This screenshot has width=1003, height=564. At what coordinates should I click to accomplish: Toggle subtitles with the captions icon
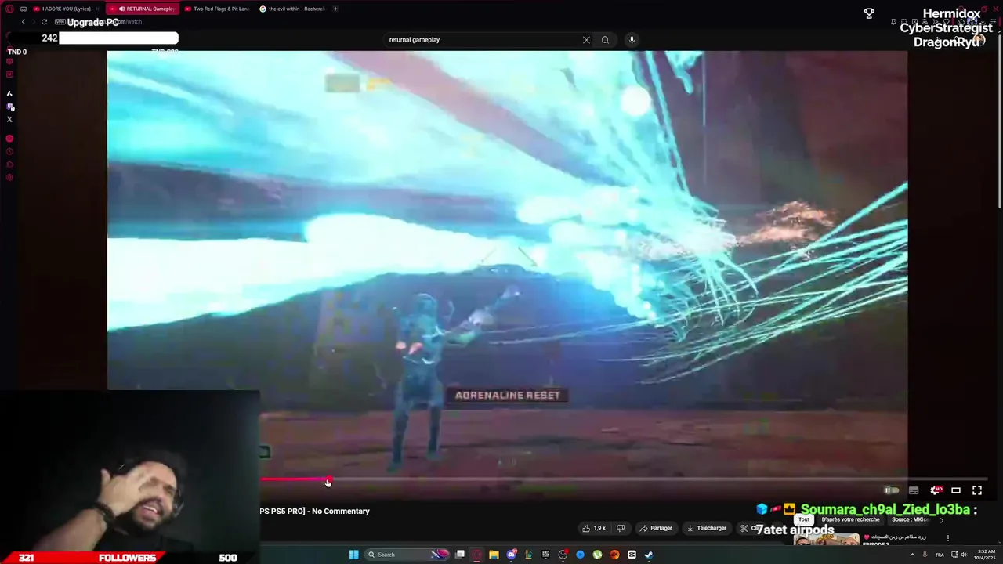pyautogui.click(x=914, y=490)
